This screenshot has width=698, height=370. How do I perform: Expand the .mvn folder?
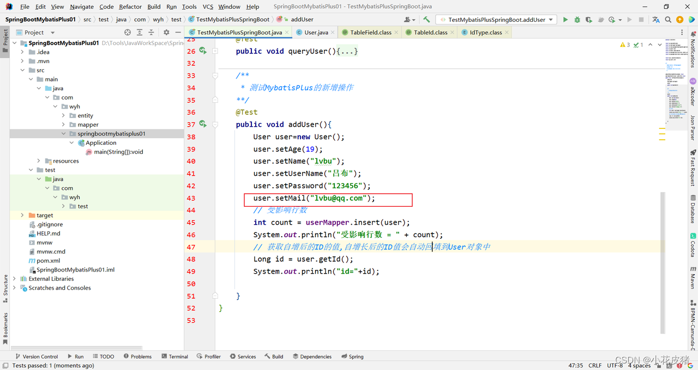tap(22, 61)
